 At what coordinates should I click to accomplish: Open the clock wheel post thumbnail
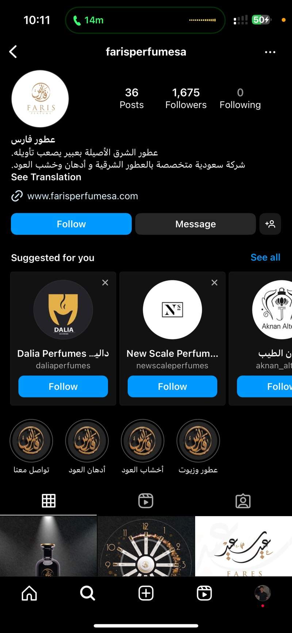tap(146, 546)
